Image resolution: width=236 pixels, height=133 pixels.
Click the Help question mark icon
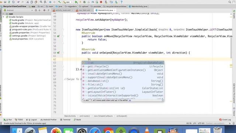coord(121,2)
